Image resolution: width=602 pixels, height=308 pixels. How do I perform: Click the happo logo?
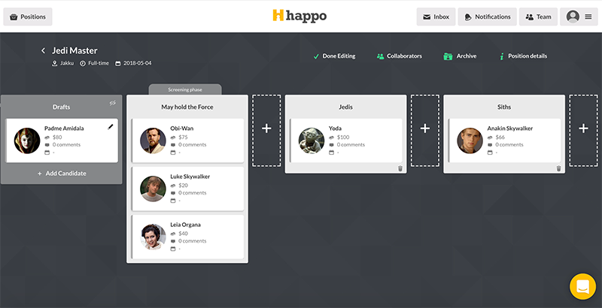pos(299,16)
